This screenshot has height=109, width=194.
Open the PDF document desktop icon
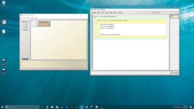coord(4,23)
